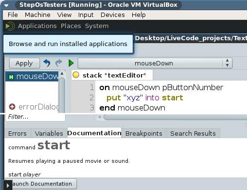The height and width of the screenshot is (190, 247).
Task: Run script with green play icon
Action: tap(71, 63)
